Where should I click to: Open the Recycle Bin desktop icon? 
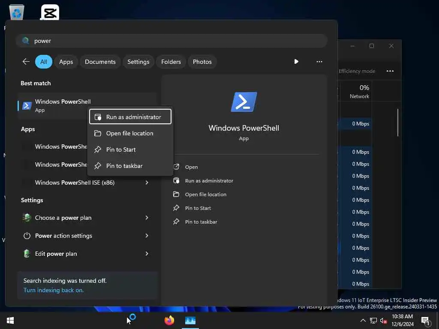pos(17,12)
